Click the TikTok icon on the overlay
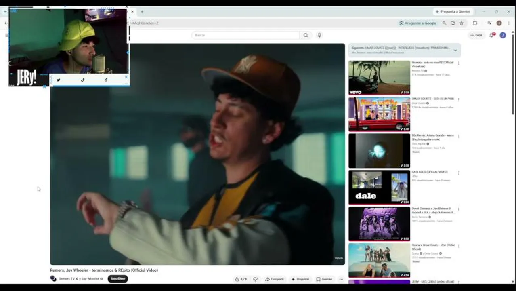The image size is (516, 291). point(82,80)
